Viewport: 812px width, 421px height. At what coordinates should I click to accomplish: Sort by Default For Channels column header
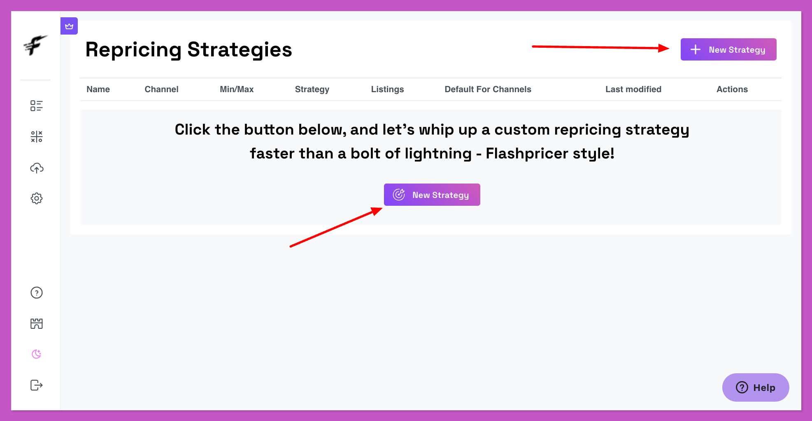coord(488,89)
